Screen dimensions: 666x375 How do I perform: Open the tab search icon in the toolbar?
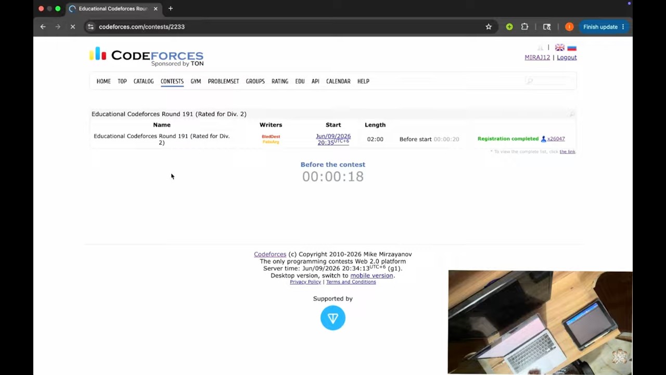547,27
